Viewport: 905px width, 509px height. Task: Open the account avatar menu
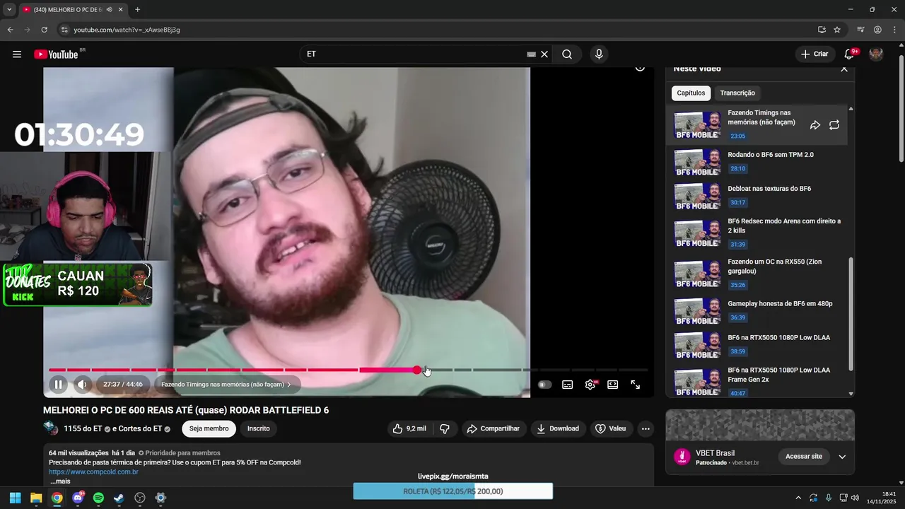point(876,54)
